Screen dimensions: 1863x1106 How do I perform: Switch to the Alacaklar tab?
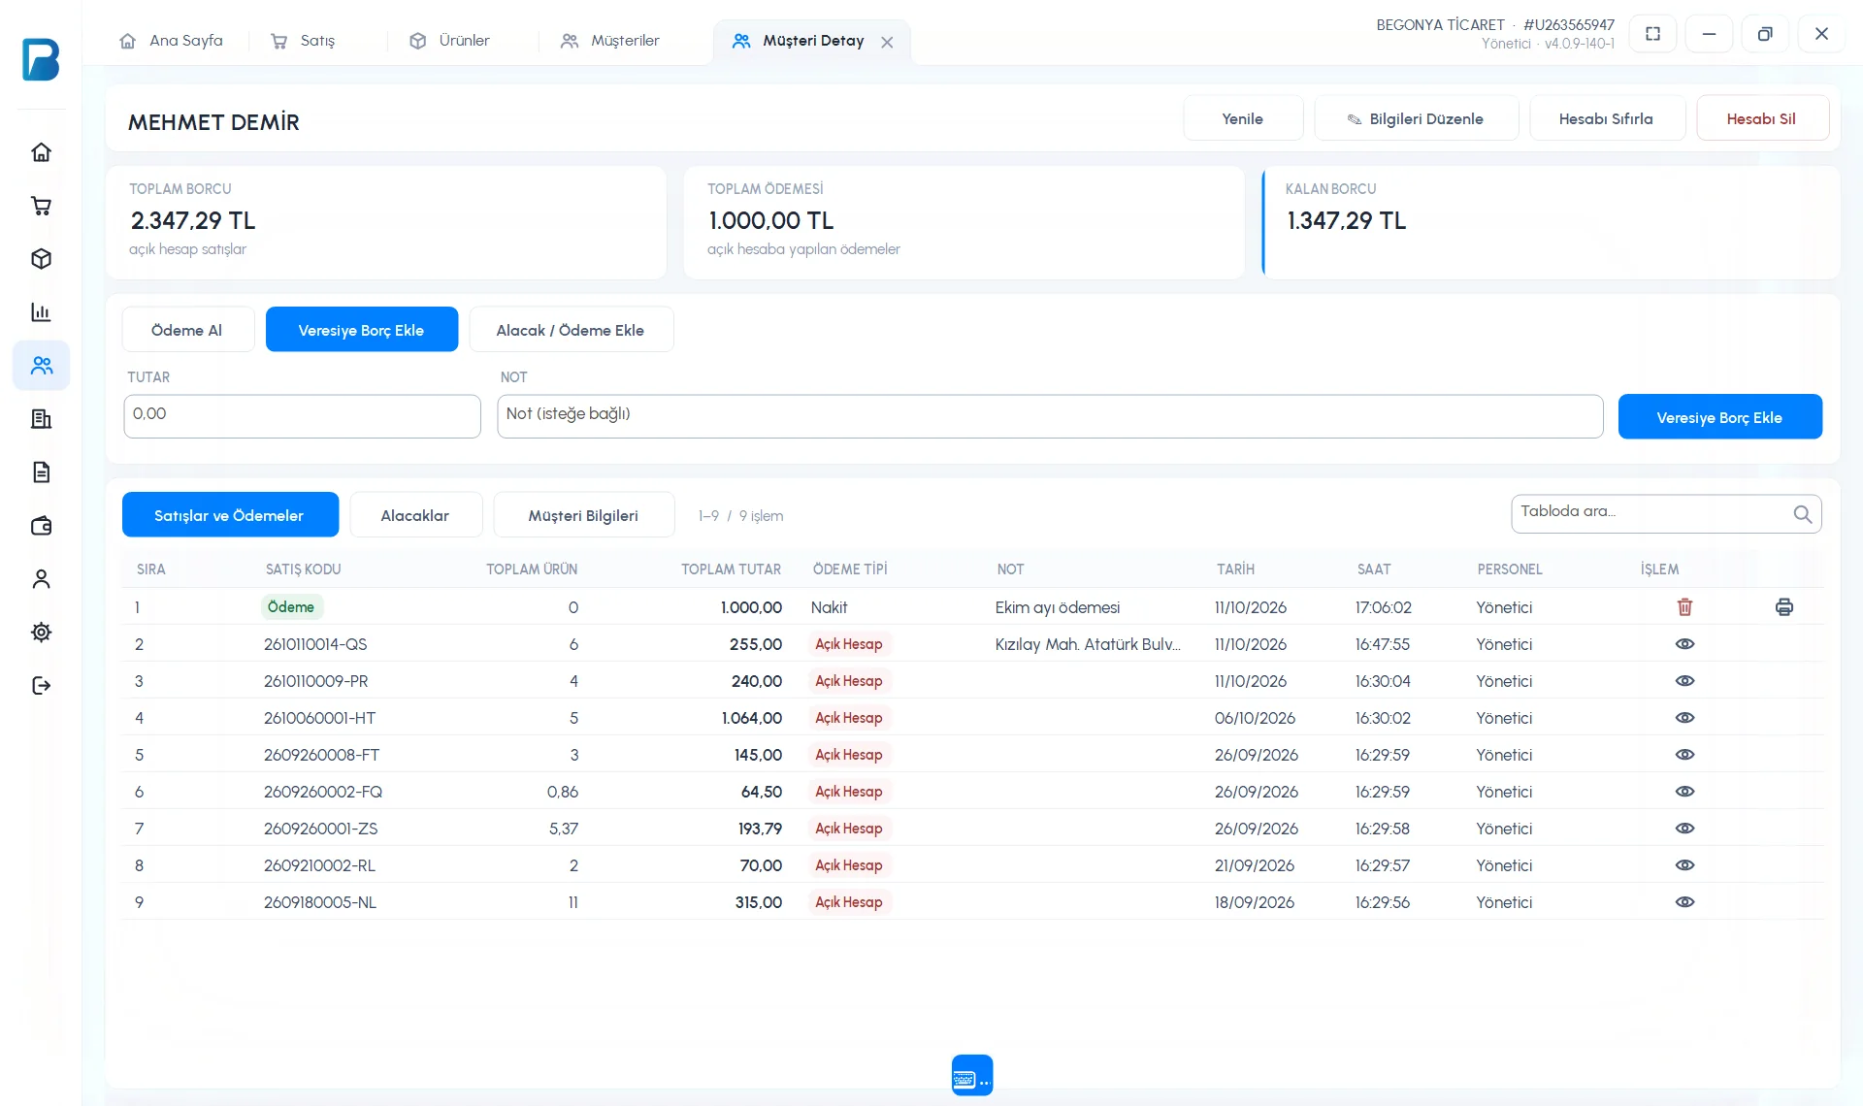point(415,515)
